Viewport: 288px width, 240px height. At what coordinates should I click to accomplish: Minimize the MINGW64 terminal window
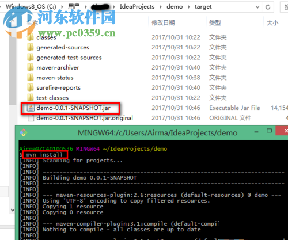[x=256, y=132]
